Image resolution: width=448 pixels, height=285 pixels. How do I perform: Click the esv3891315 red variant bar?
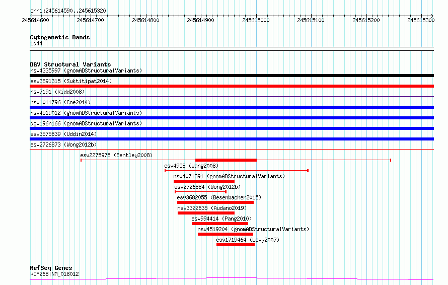(232, 86)
